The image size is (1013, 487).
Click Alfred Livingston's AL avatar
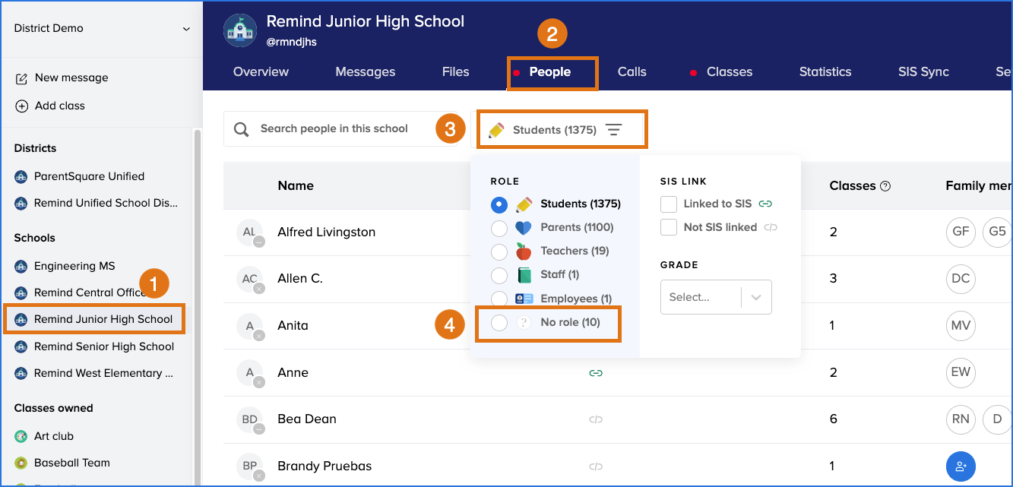pos(249,232)
